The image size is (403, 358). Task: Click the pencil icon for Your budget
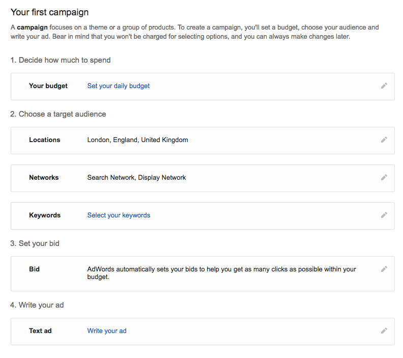point(384,86)
